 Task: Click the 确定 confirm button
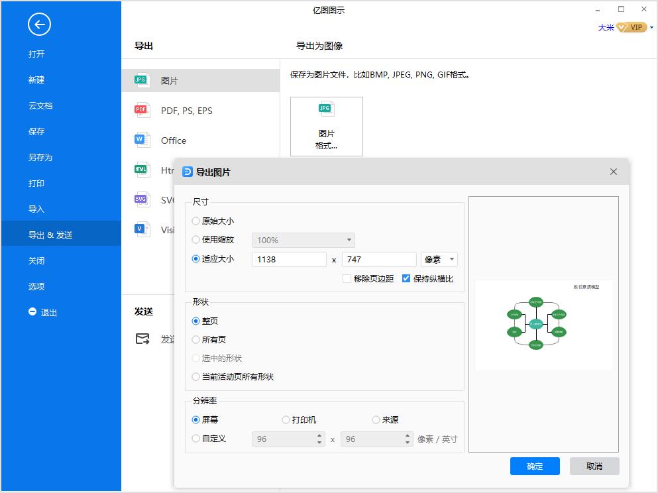[535, 466]
